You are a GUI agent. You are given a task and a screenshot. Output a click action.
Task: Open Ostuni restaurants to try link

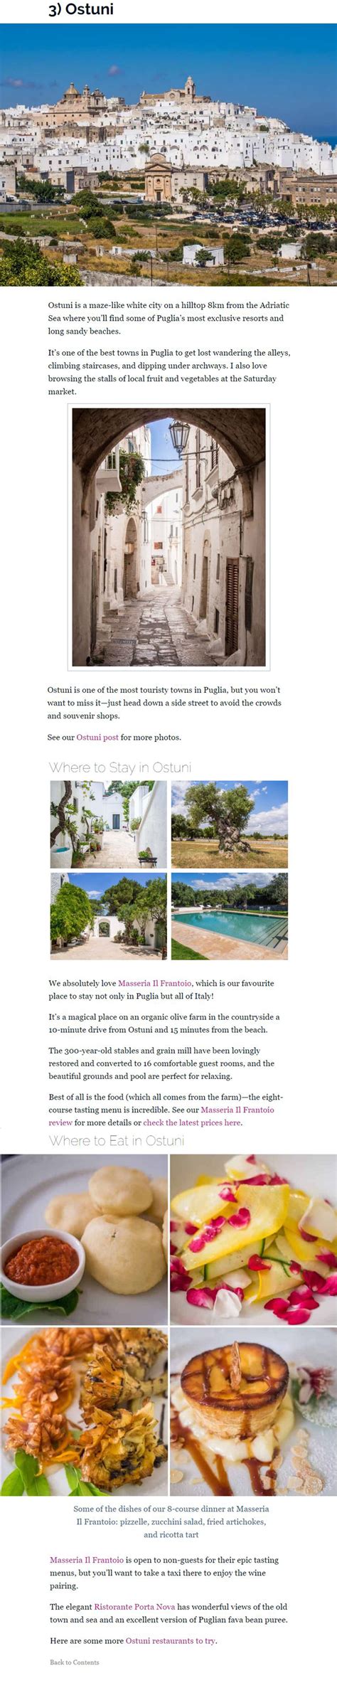pos(171,1641)
